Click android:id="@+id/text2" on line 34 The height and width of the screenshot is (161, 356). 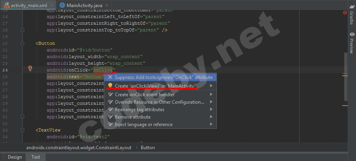78,137
